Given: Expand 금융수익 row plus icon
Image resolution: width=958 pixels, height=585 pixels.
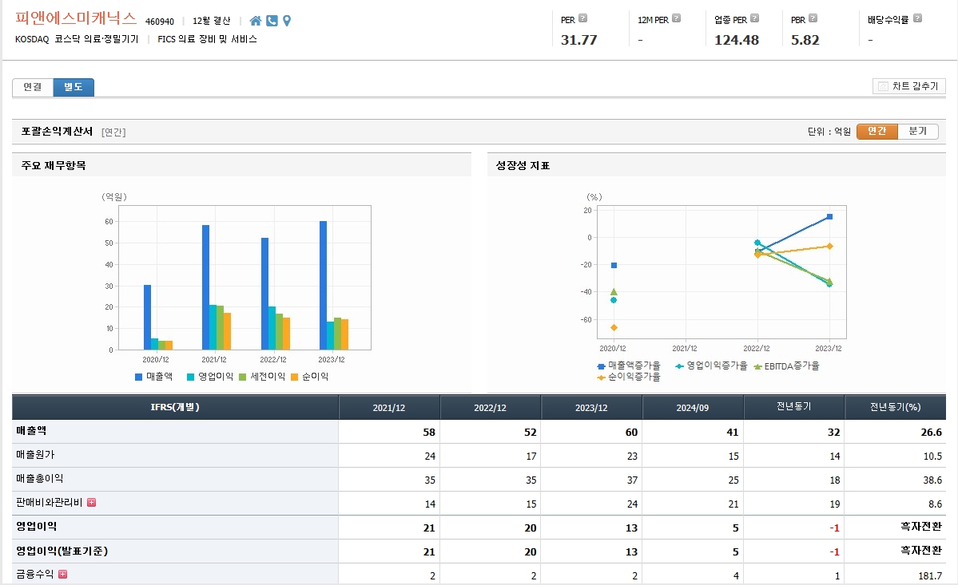Looking at the screenshot, I should (62, 574).
